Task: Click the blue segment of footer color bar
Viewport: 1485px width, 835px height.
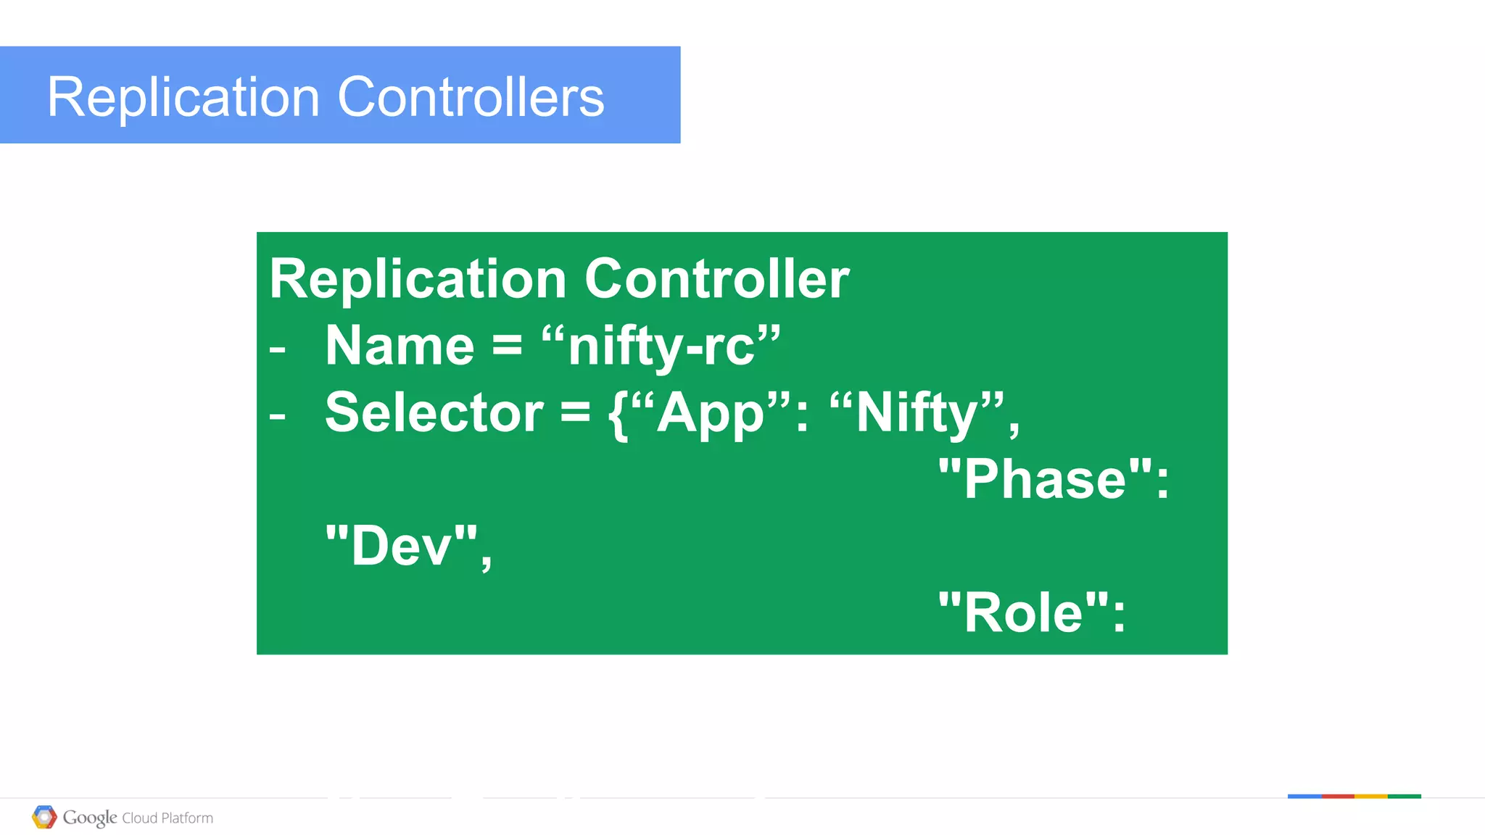Action: 1304,796
